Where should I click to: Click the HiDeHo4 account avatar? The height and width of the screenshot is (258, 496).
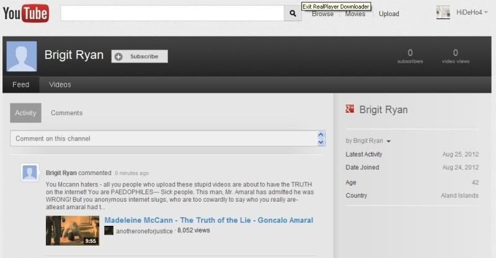443,12
